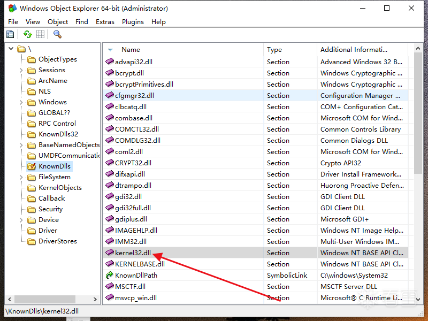The image size is (428, 321).
Task: Expand the BaseNamedObjects tree node
Action: click(x=21, y=145)
